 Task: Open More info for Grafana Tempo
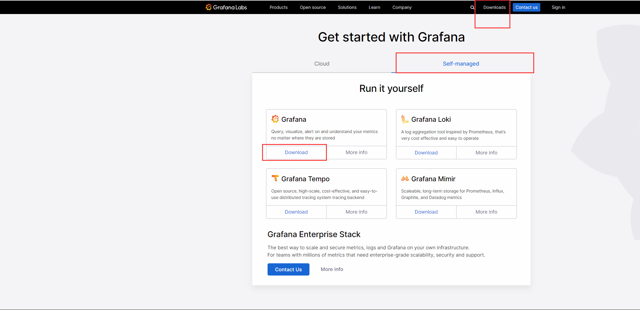[357, 212]
